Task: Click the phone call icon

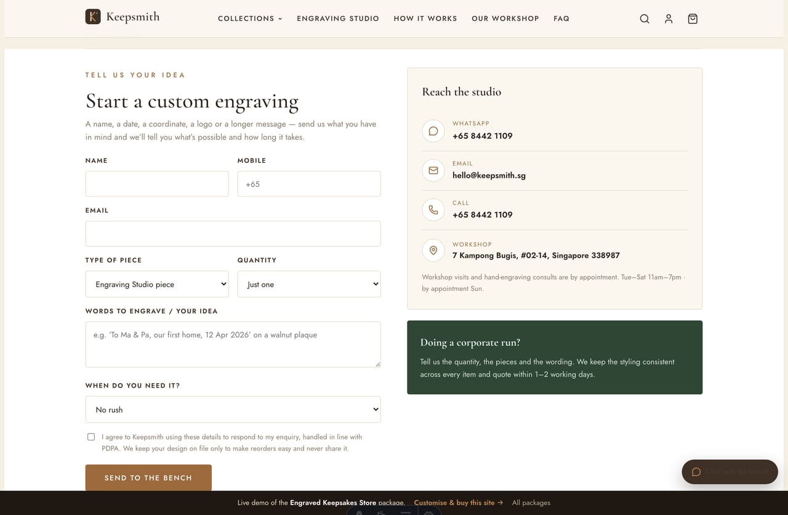Action: point(433,210)
